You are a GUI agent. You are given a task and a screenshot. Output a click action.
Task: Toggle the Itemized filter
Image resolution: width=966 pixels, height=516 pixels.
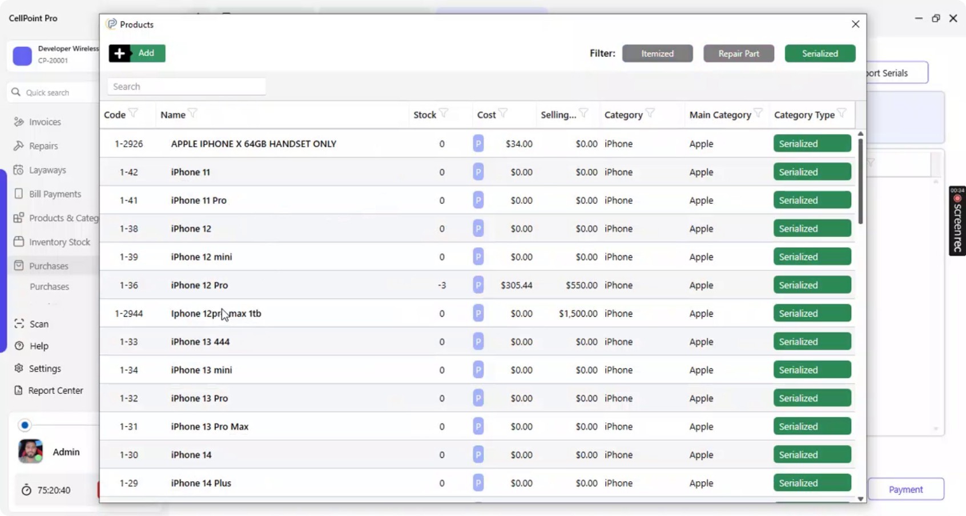click(657, 53)
